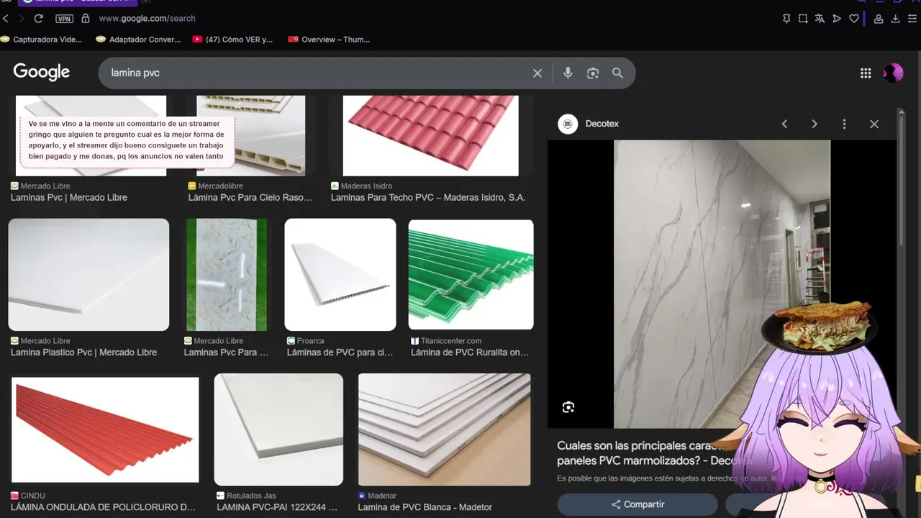921x518 pixels.
Task: Reload the page with refresh icon
Action: point(39,19)
